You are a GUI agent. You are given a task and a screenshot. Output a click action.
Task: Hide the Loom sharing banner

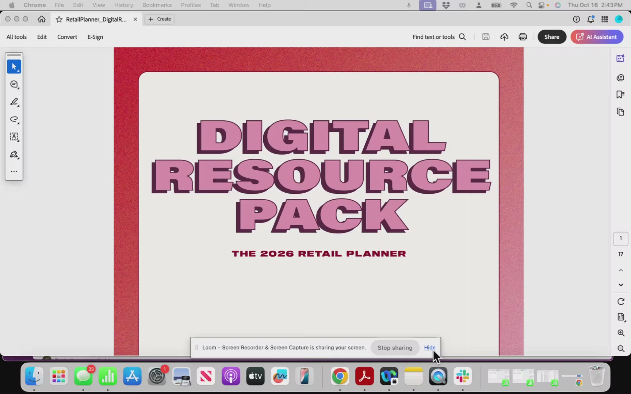(x=429, y=348)
